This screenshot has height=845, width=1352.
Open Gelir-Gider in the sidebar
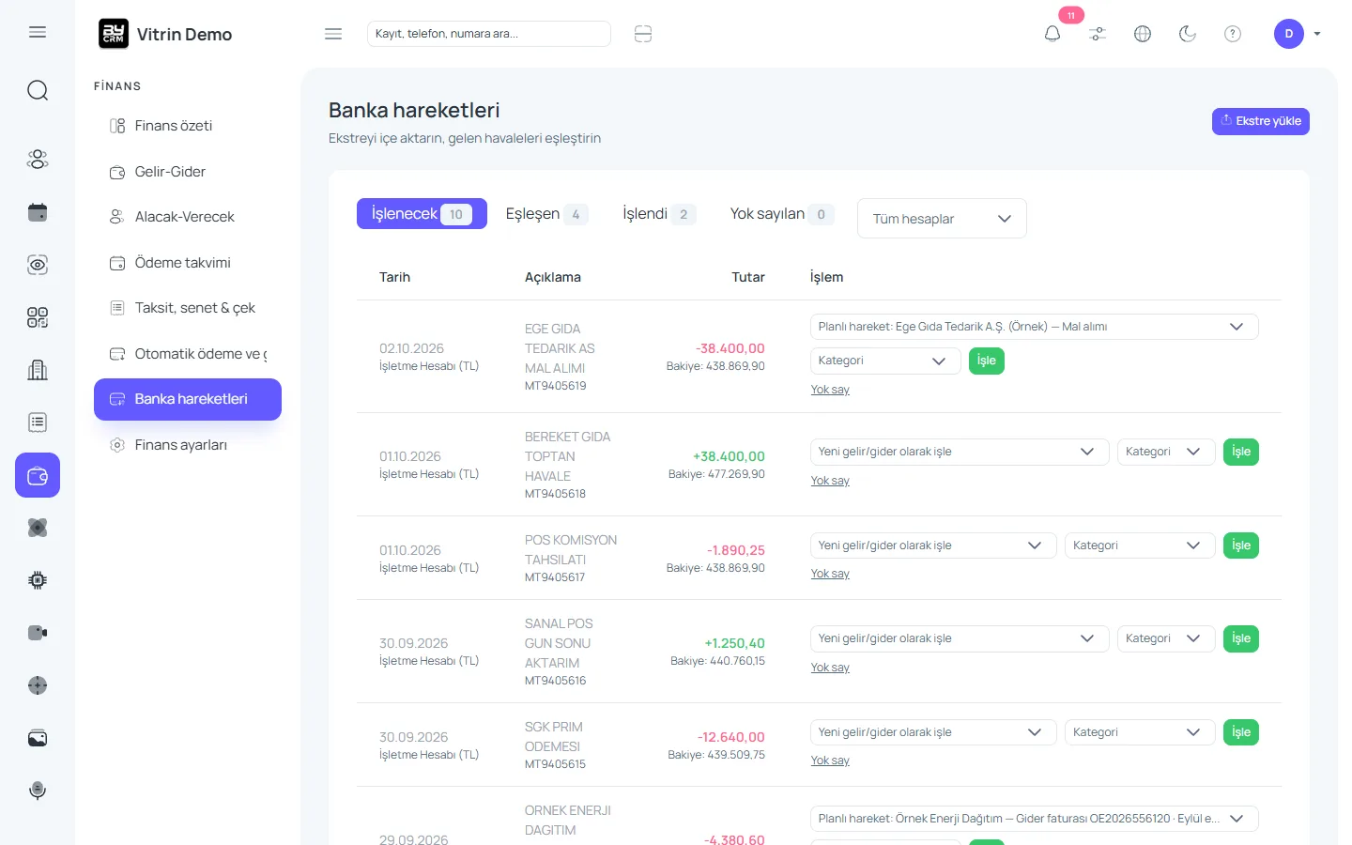[x=188, y=172]
